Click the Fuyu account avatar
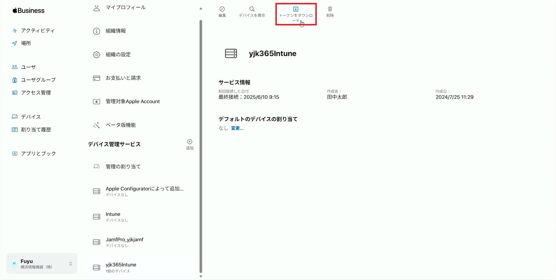Image resolution: width=556 pixels, height=280 pixels. [x=14, y=264]
